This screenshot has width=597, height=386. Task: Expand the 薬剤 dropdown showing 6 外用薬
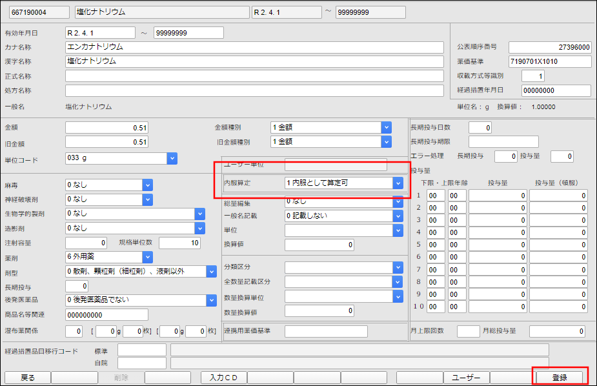(x=147, y=257)
